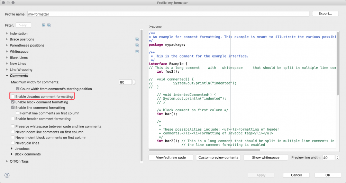Select the Blank Lines tree item
346x183 pixels.
pos(19,58)
